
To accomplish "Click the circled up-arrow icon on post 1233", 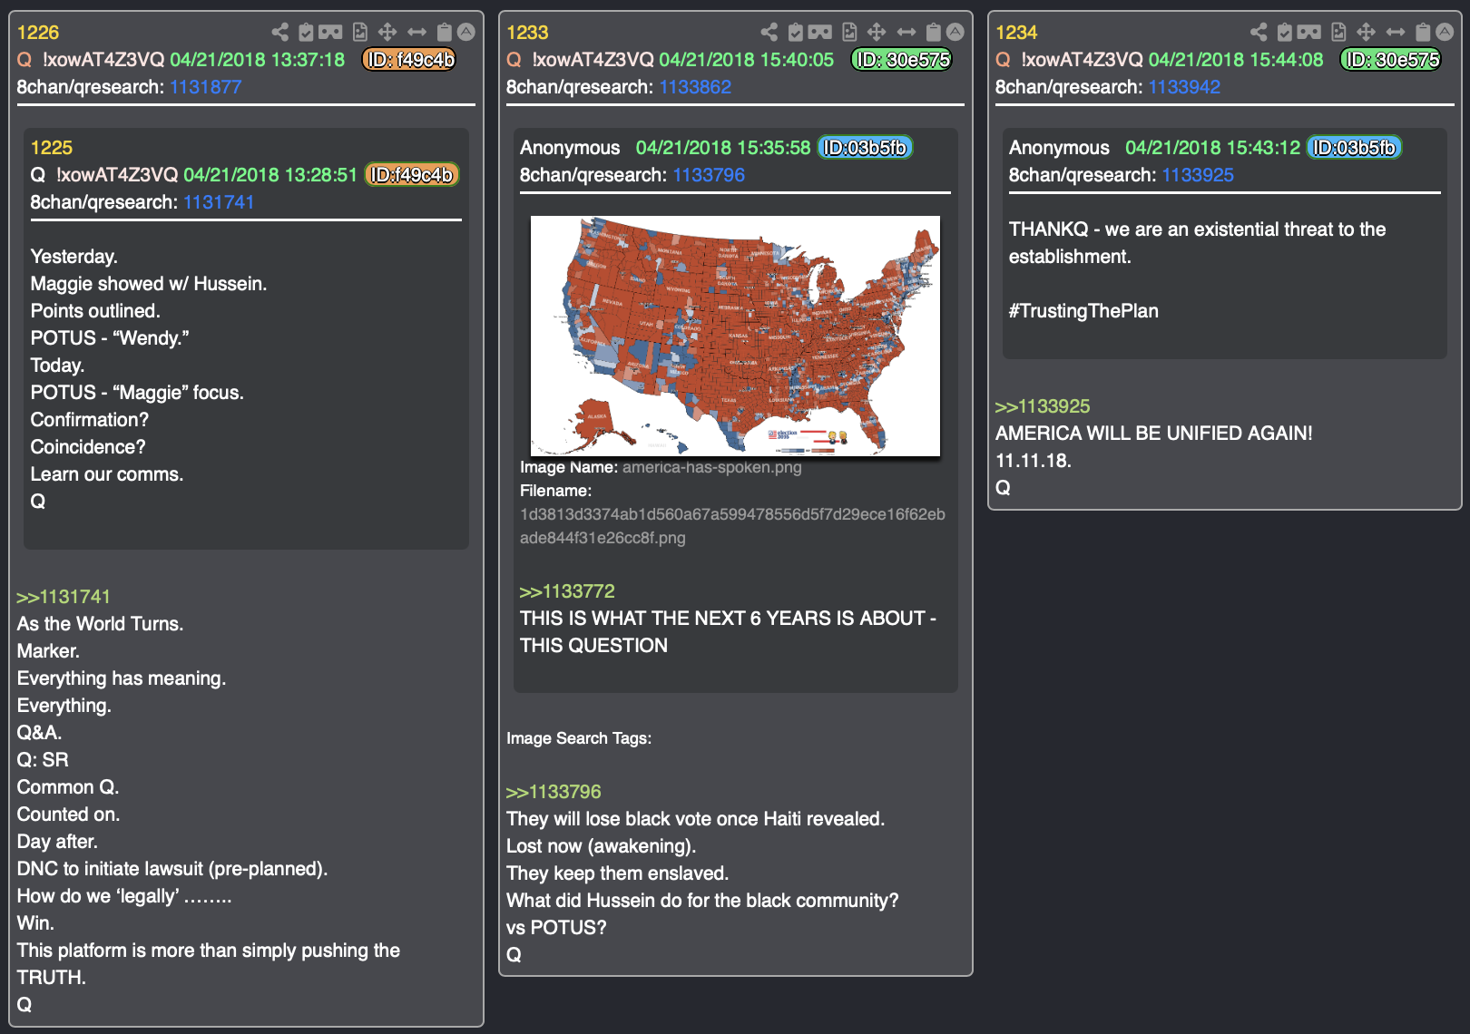I will tap(955, 32).
